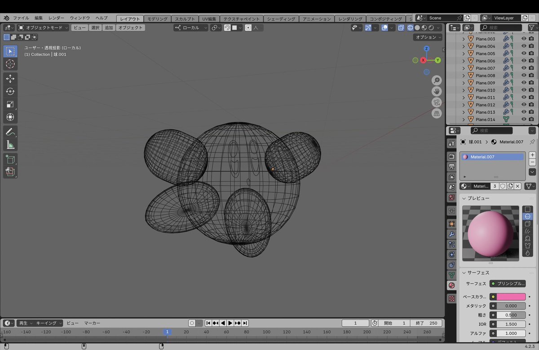Activate the Transform tool
Viewport: 539px width, 350px height.
click(x=10, y=117)
